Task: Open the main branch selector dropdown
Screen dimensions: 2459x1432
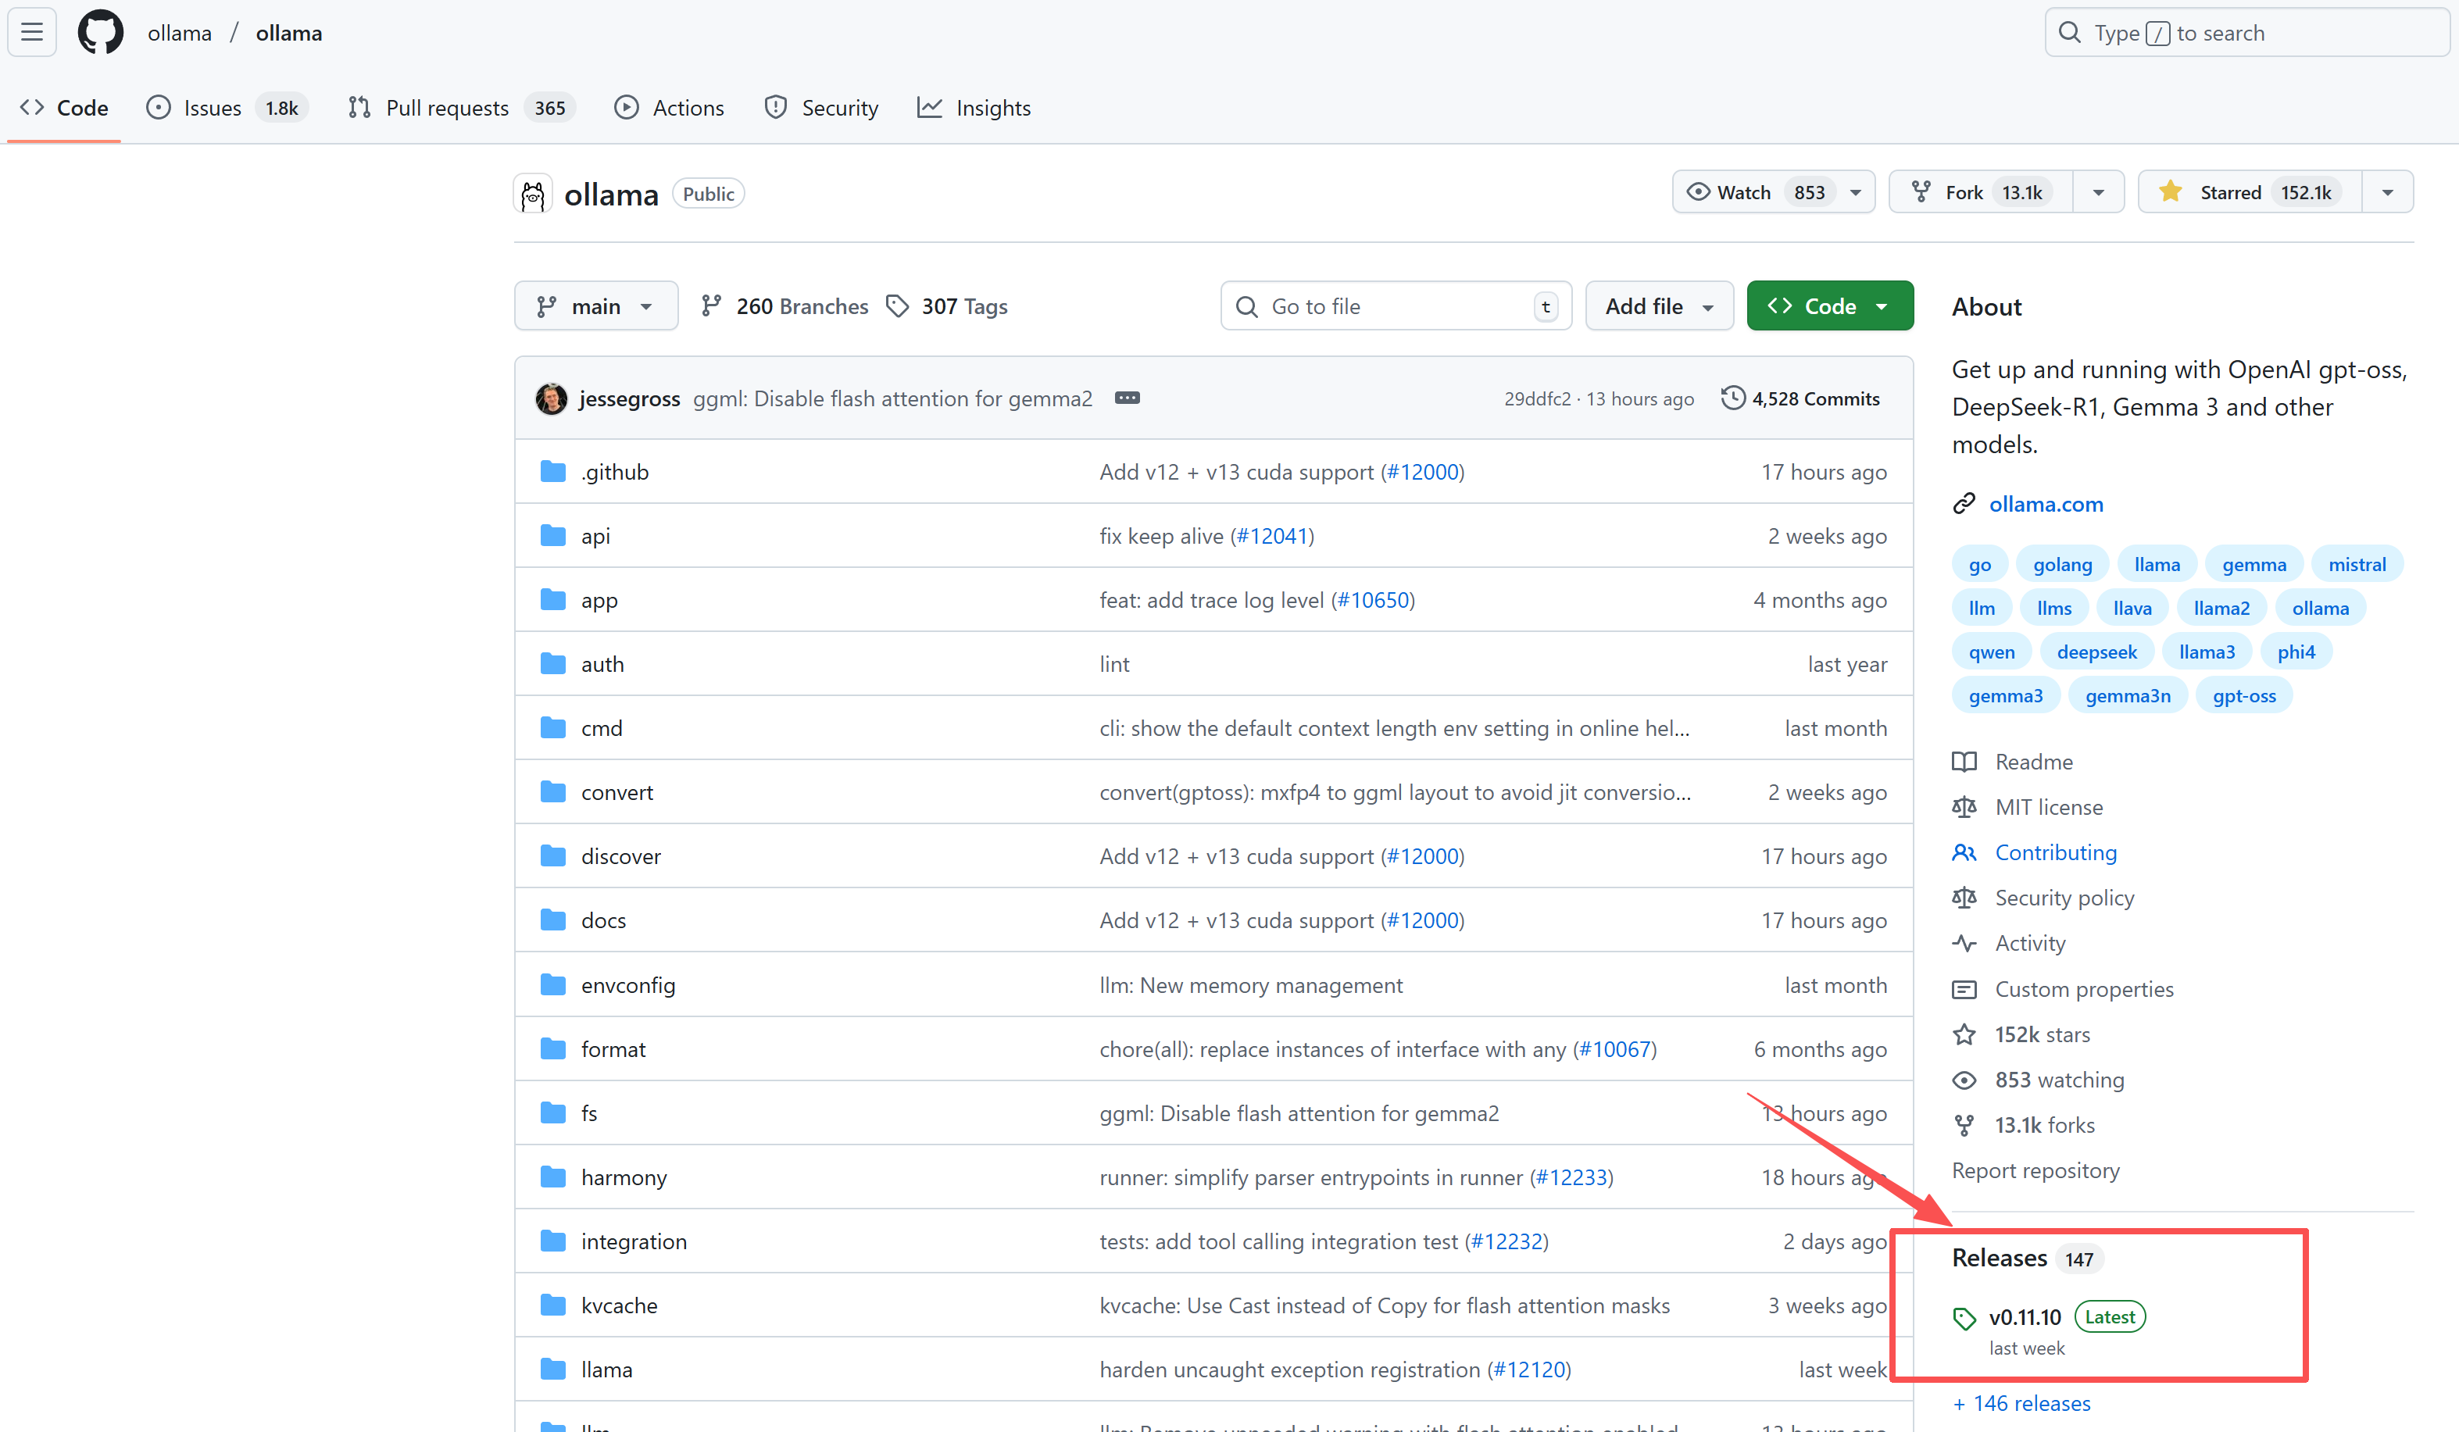Action: point(596,306)
